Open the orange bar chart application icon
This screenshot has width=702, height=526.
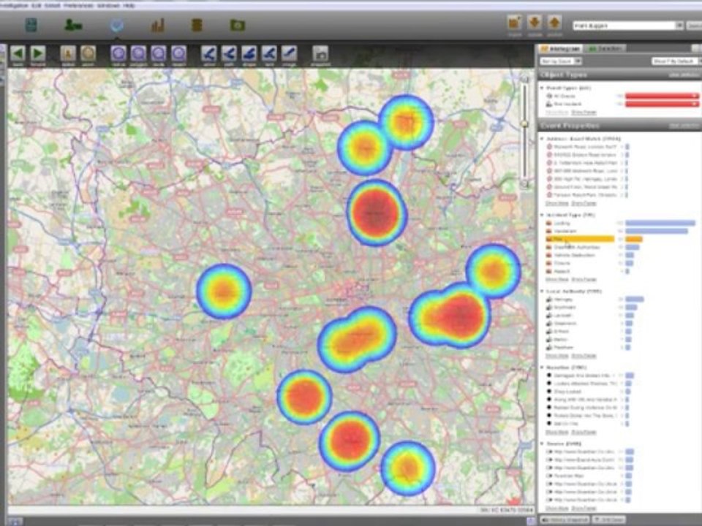(x=157, y=26)
